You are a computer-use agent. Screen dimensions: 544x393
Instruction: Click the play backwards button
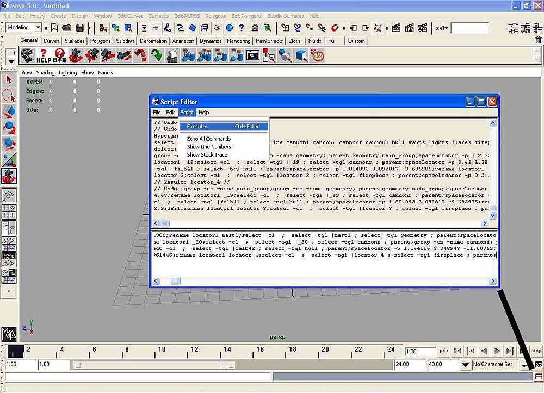pyautogui.click(x=484, y=351)
